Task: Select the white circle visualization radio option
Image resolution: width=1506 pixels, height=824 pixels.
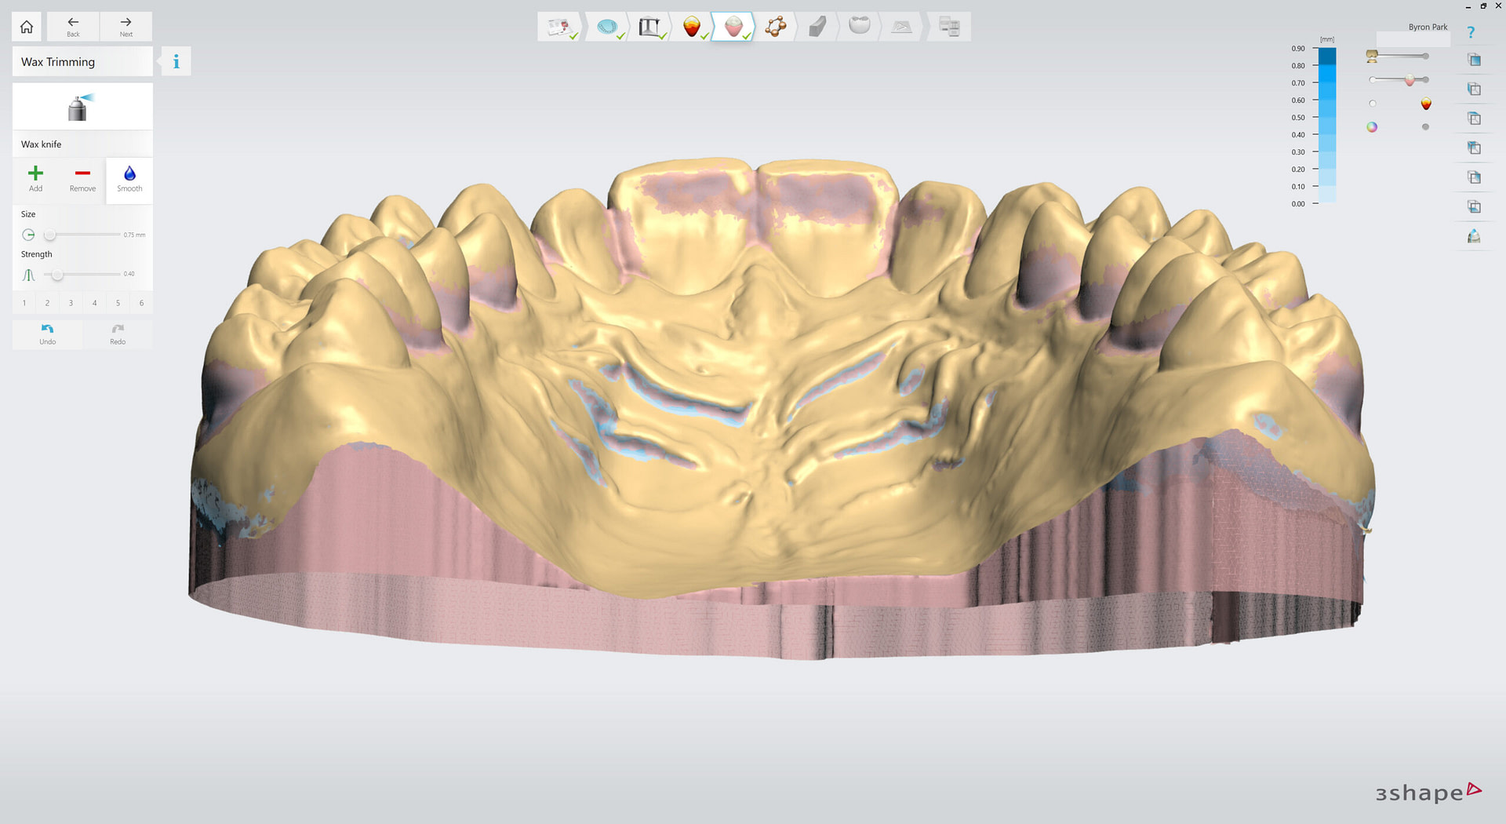Action: (1373, 103)
